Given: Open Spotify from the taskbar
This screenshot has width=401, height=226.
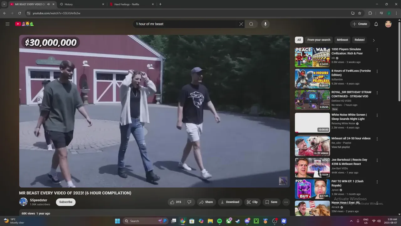Looking at the screenshot, I should [219, 221].
